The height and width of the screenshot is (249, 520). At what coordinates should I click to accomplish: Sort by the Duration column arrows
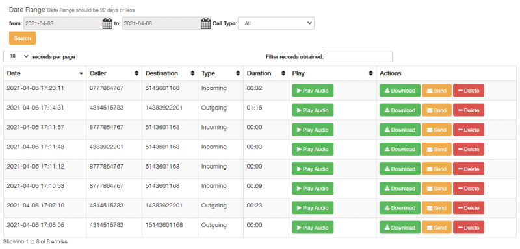[x=283, y=73]
